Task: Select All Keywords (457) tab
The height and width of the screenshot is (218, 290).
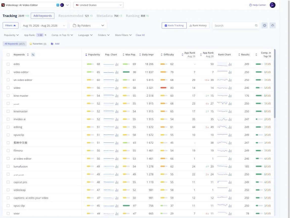Action: 15,44
